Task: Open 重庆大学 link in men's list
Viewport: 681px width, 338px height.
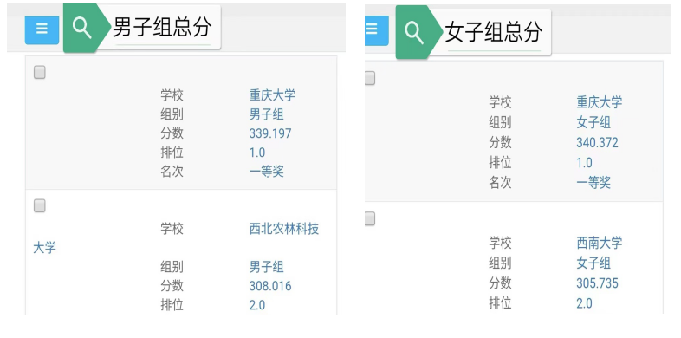Action: tap(272, 95)
